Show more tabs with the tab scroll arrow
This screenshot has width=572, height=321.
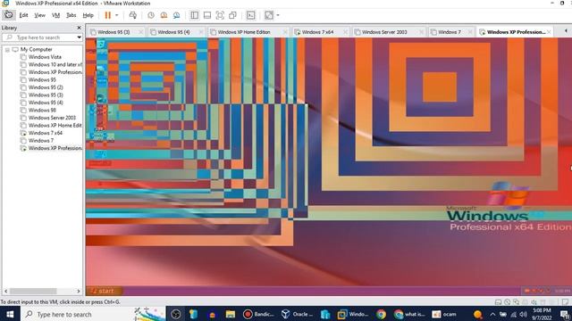[x=566, y=31]
